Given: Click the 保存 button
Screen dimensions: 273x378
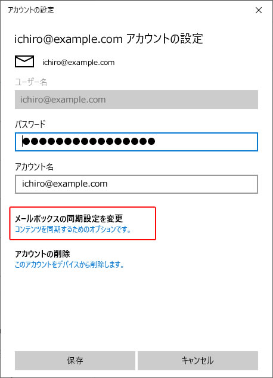Looking at the screenshot, I should click(x=75, y=361).
